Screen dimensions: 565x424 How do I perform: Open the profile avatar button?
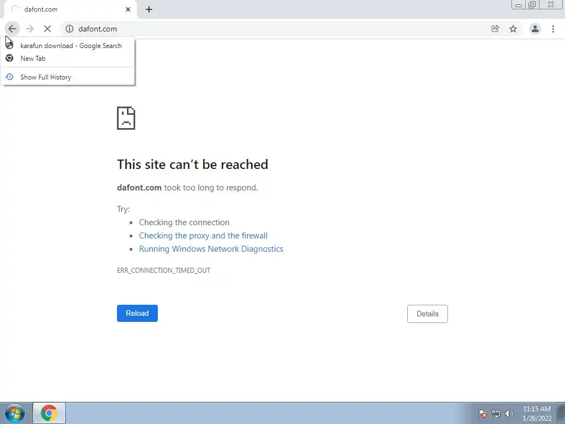point(535,29)
